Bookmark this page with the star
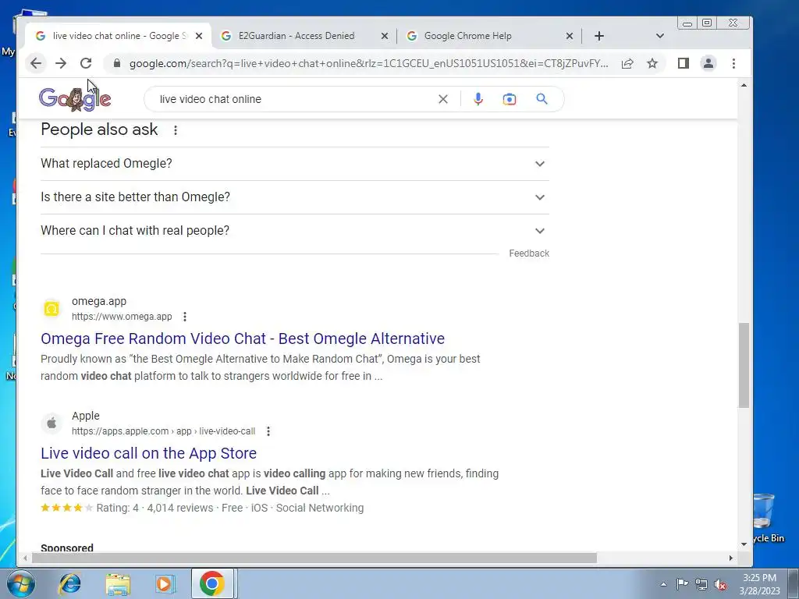The height and width of the screenshot is (599, 799). (x=652, y=63)
